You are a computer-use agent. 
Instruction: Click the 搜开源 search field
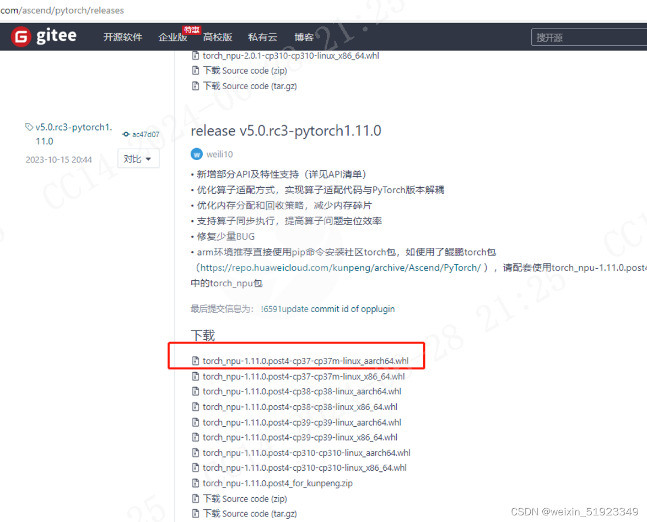click(584, 36)
